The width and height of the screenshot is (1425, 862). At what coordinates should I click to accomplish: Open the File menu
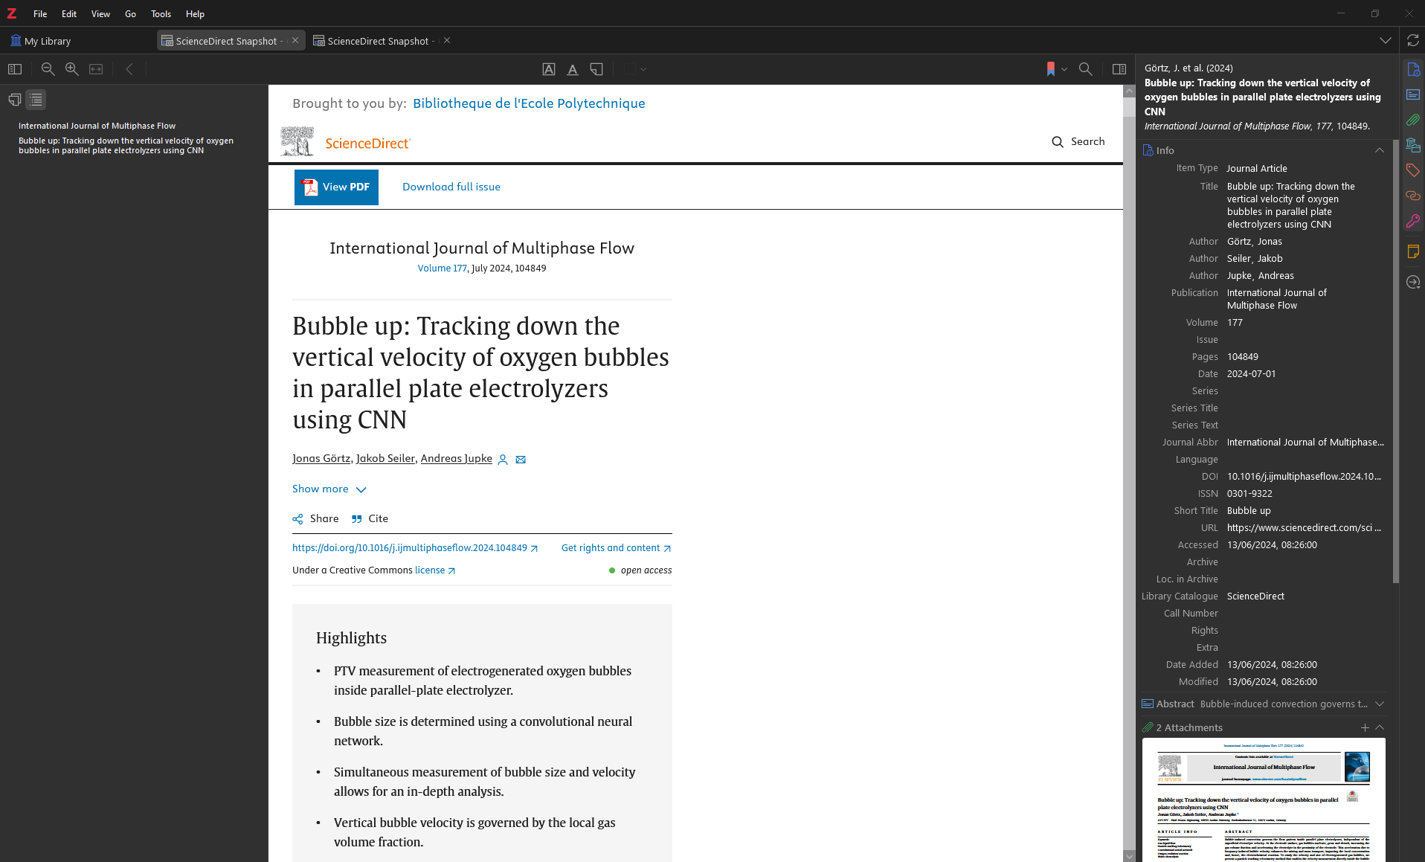40,14
